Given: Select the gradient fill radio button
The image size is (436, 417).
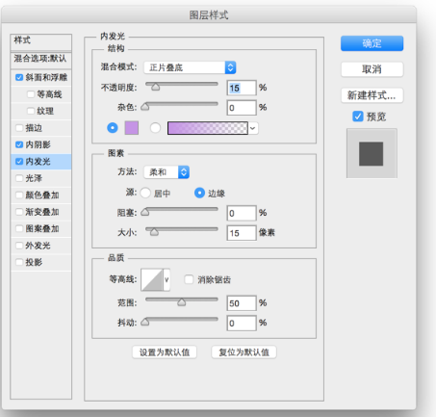Looking at the screenshot, I should click(x=155, y=128).
